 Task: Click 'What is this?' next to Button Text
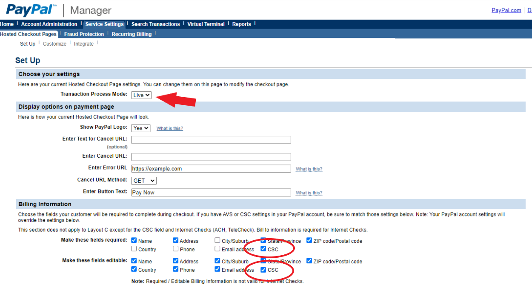point(309,193)
